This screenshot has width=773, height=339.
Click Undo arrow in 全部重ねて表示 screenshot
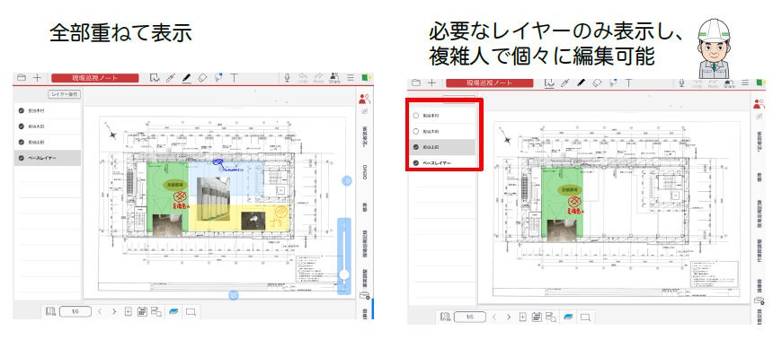[303, 78]
